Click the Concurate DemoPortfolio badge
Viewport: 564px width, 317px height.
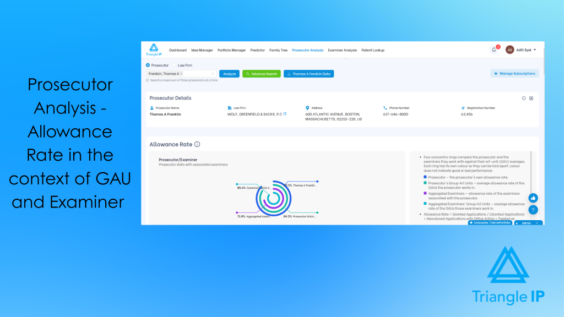point(490,223)
